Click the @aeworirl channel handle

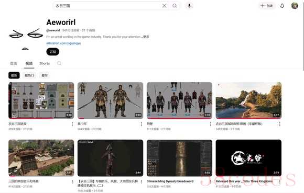(x=53, y=30)
